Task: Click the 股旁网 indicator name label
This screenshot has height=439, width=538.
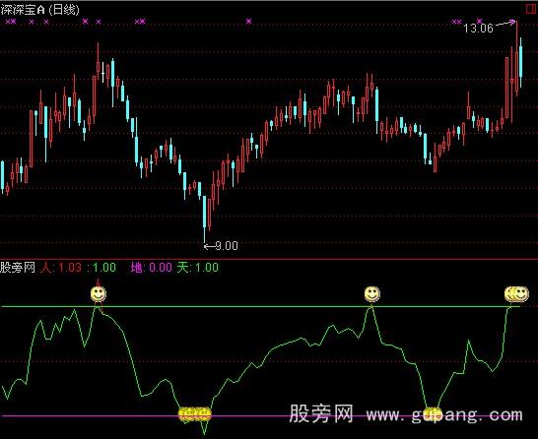Action: [18, 268]
